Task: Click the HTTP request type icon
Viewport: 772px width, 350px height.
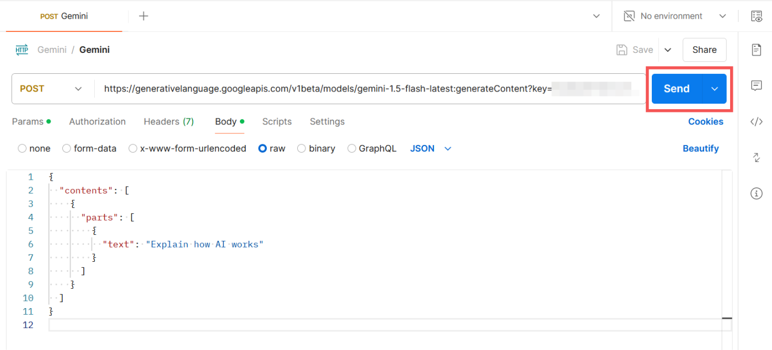Action: point(22,50)
